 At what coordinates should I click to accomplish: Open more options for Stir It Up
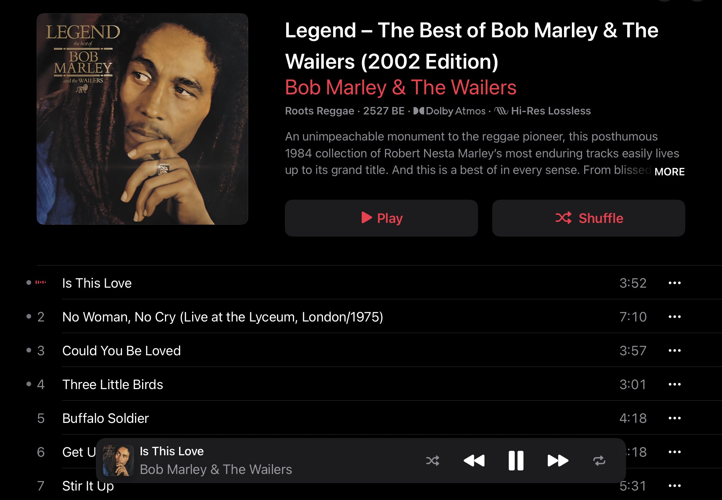pyautogui.click(x=674, y=486)
